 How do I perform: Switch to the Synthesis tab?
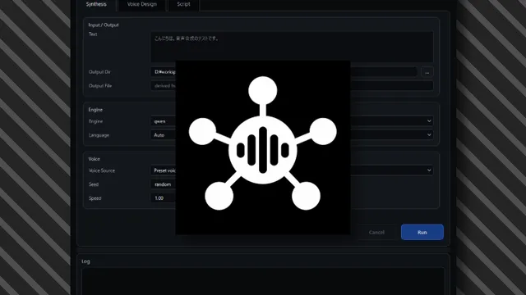pos(96,4)
